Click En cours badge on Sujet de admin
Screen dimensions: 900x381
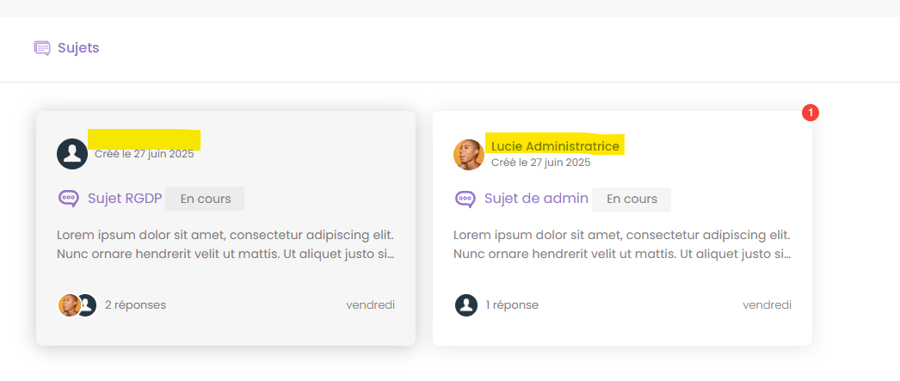pos(632,199)
